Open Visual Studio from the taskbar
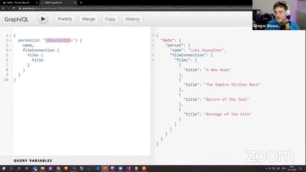Image resolution: width=306 pixels, height=172 pixels. click(129, 168)
